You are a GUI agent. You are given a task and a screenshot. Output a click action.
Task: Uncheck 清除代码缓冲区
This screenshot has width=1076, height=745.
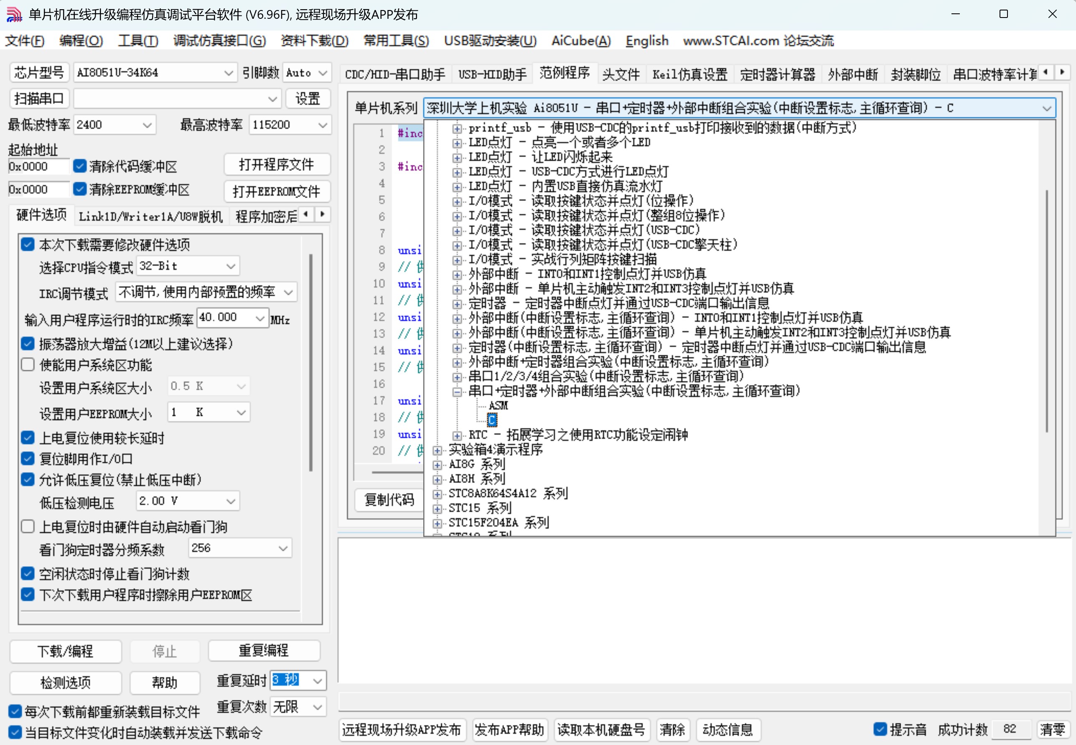click(x=79, y=166)
